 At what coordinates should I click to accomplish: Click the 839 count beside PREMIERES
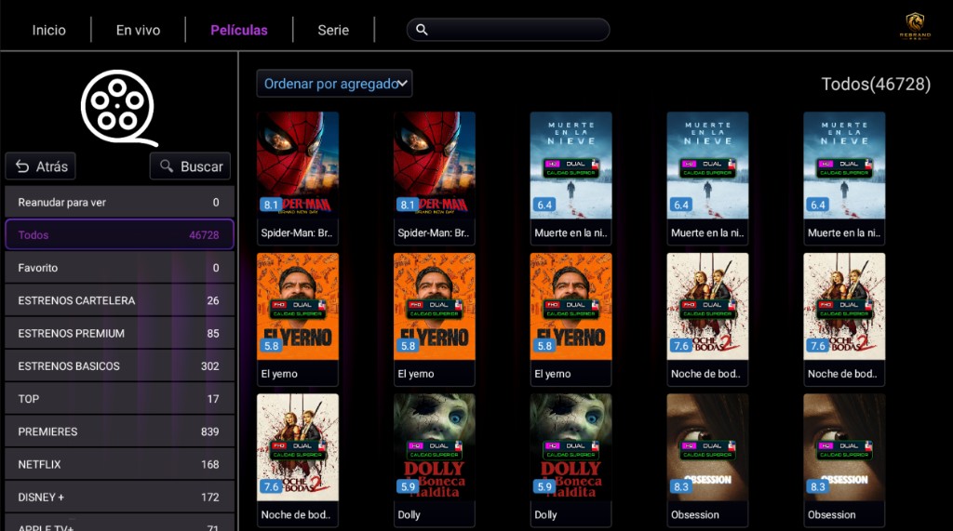coord(209,431)
